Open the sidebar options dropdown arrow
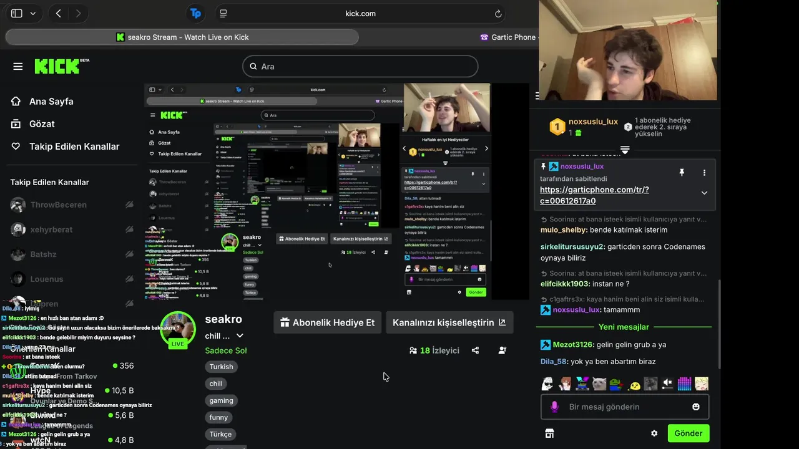The image size is (799, 449). click(x=32, y=13)
